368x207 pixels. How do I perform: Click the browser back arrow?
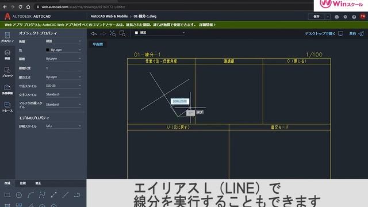[x=5, y=7]
